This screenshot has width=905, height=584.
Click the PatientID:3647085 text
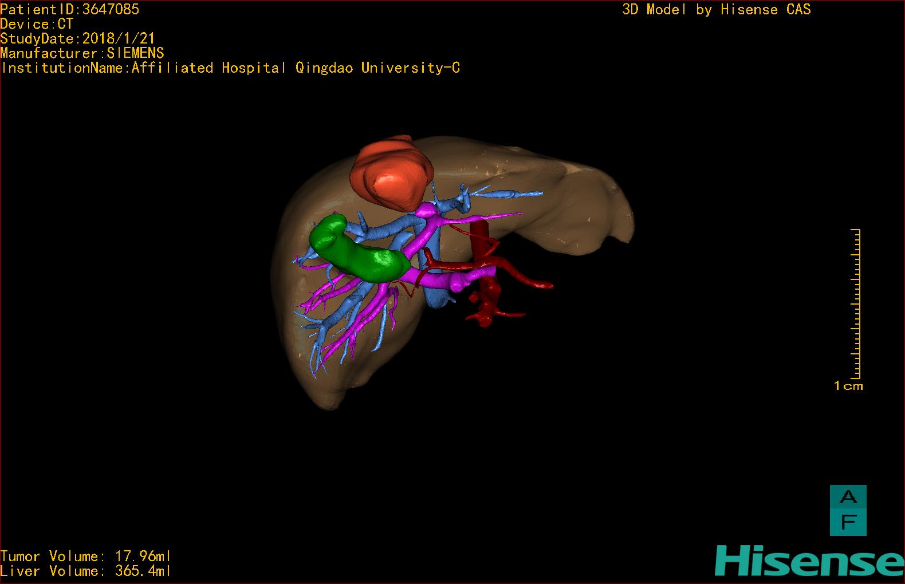[x=69, y=9]
